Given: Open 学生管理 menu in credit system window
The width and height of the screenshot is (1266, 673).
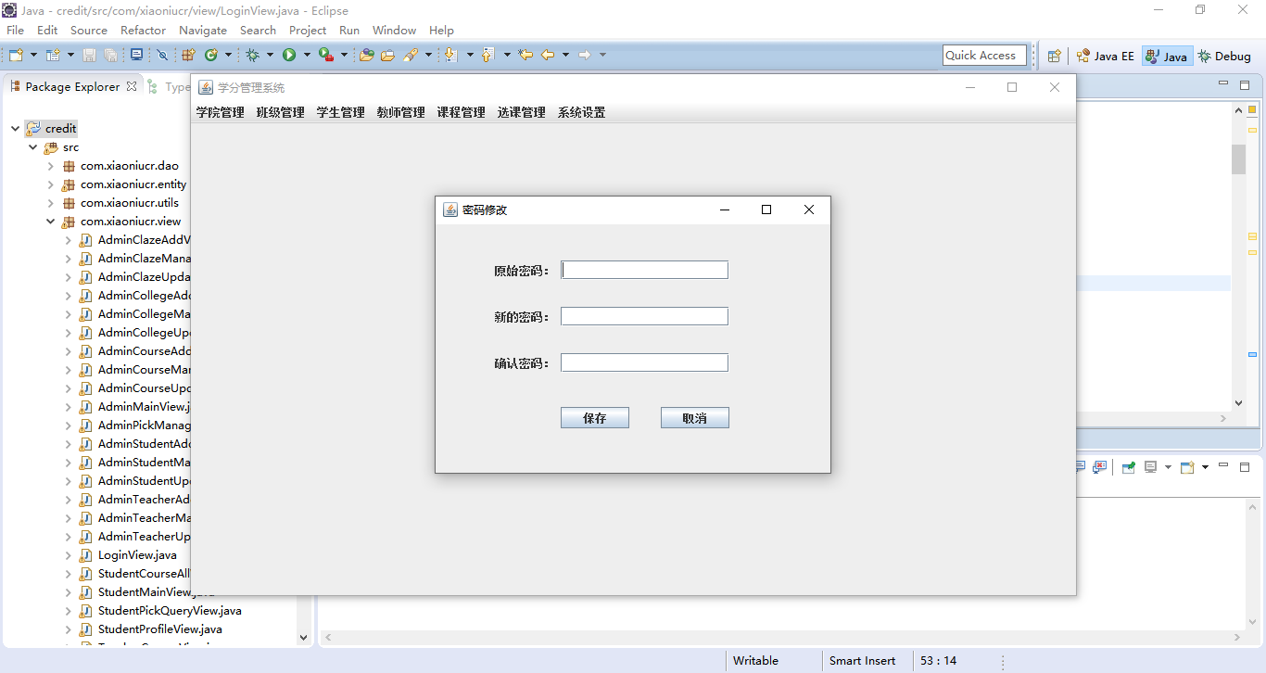Looking at the screenshot, I should (x=340, y=113).
